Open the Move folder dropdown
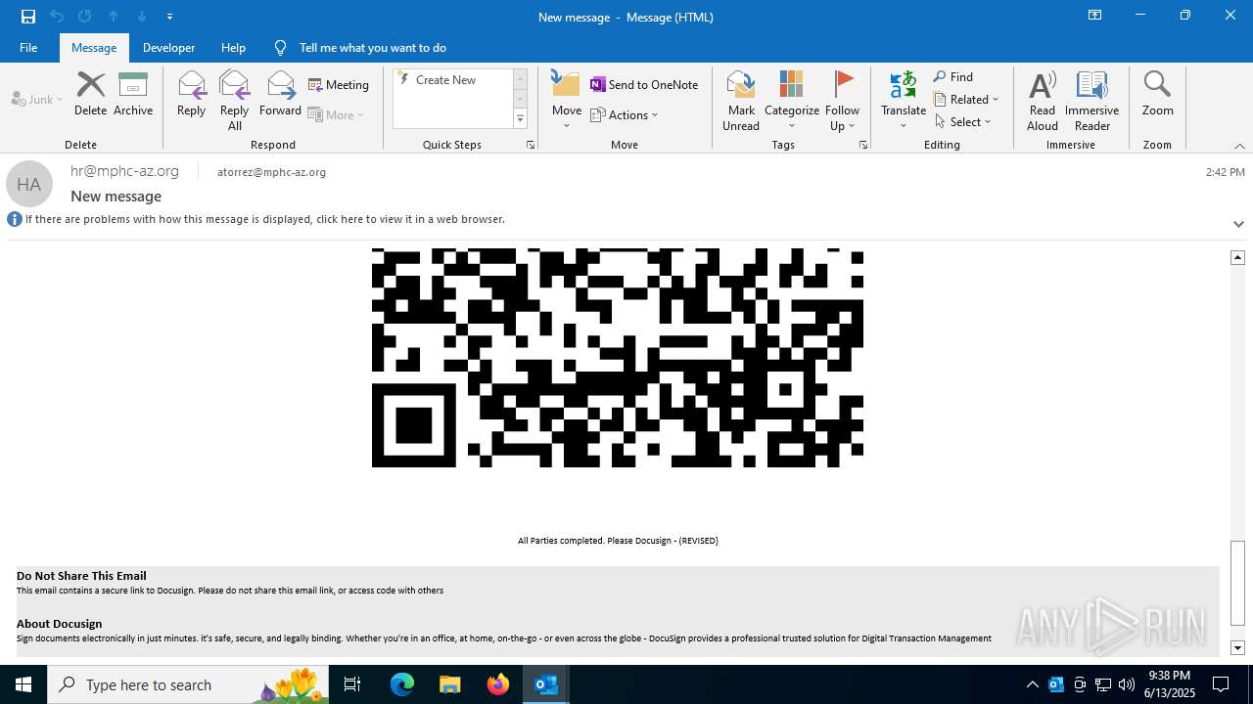Image resolution: width=1253 pixels, height=704 pixels. click(567, 101)
